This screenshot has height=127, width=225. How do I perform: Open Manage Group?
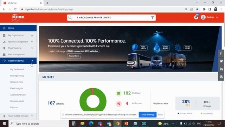17,76
